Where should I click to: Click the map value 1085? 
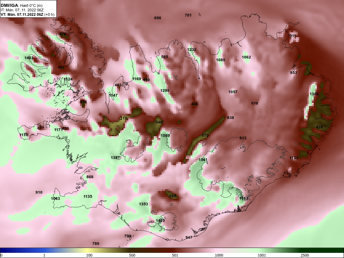(221, 60)
